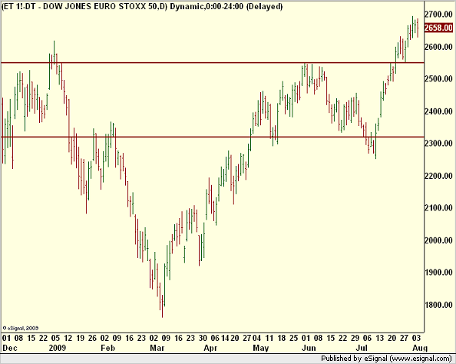Click the eSignal 2009 copyright notice
Viewport: 456px width, 364px height.
coord(21,328)
